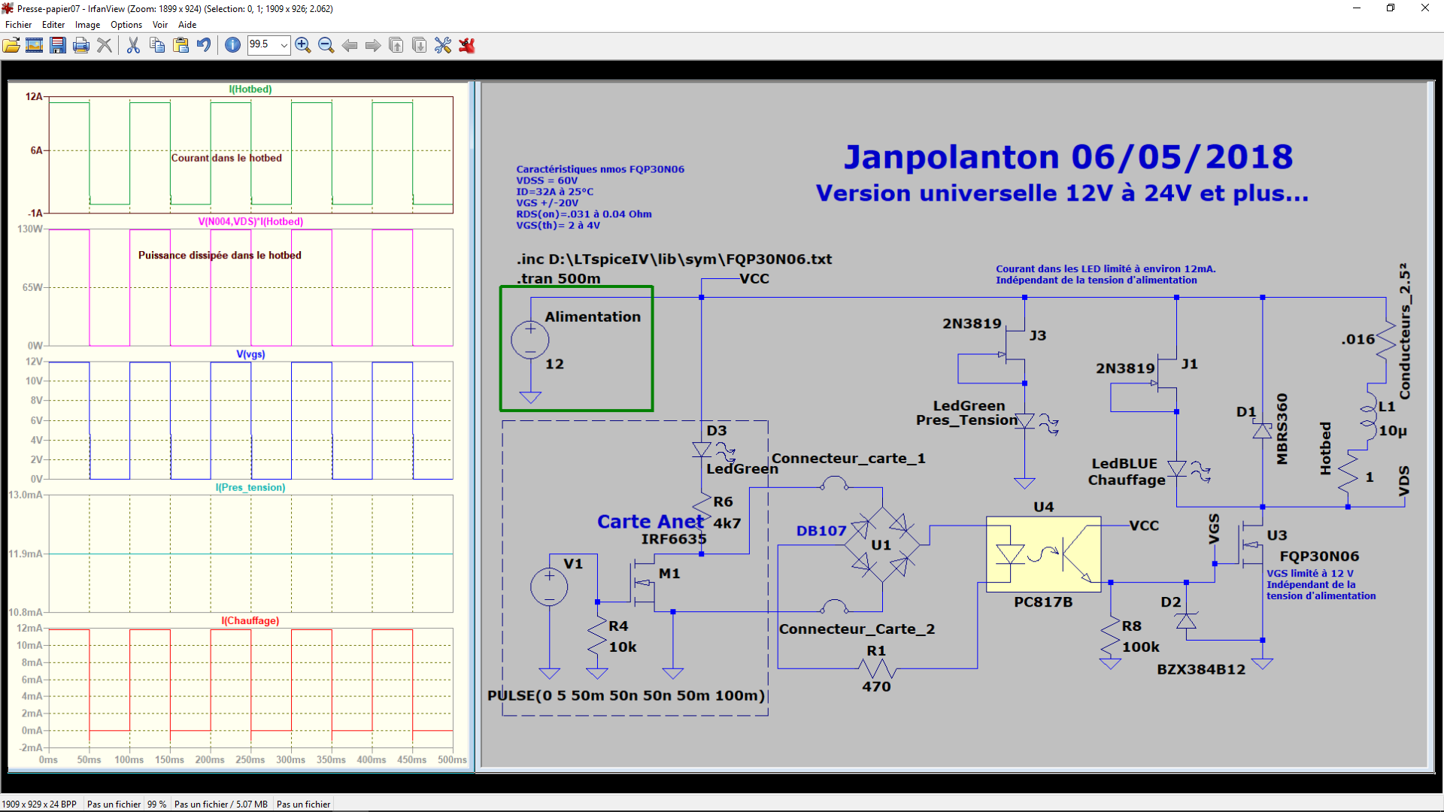The image size is (1444, 812).
Task: Open the Fichier menu
Action: tap(18, 25)
